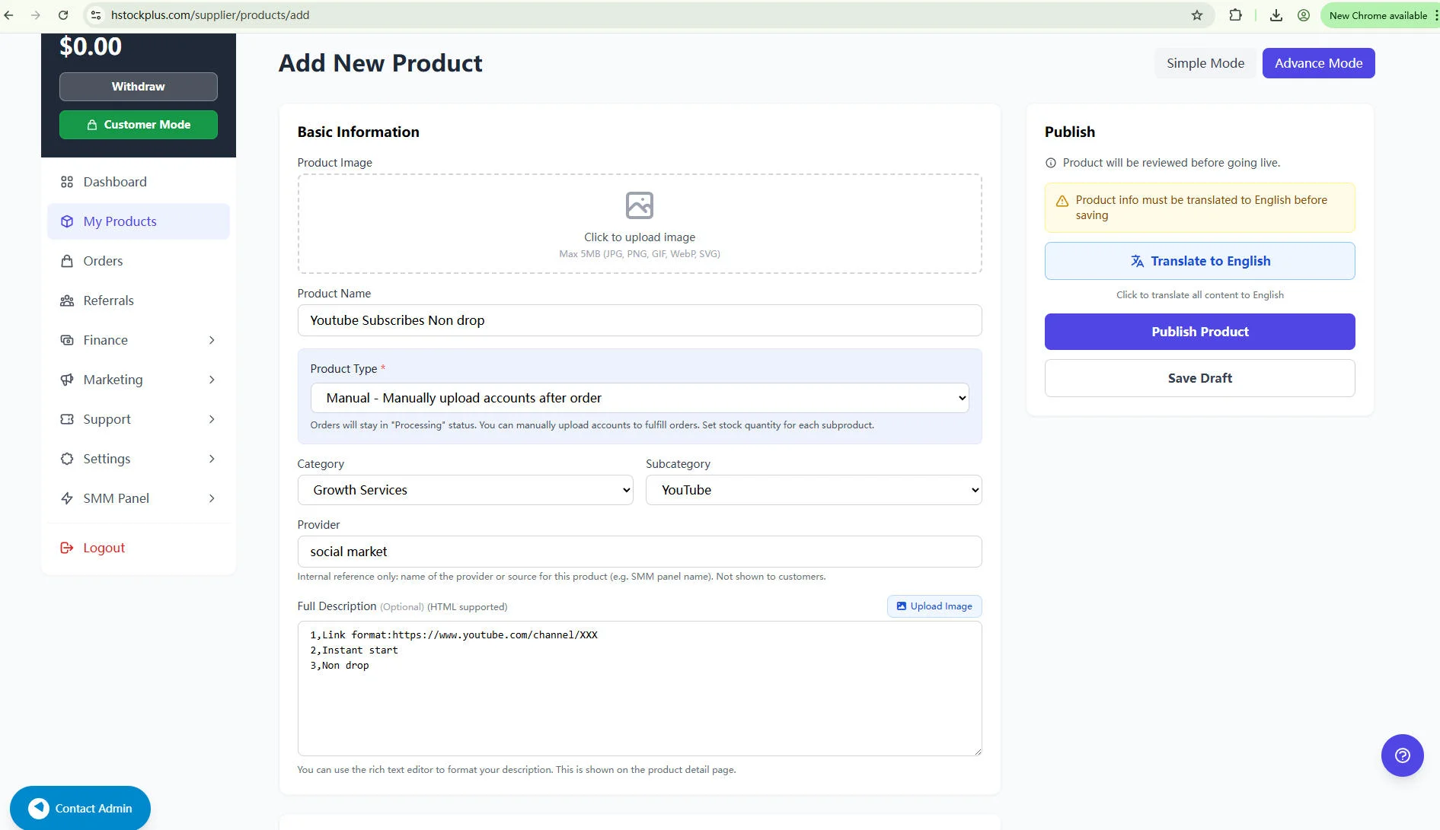Toggle Customer Mode

tap(139, 125)
